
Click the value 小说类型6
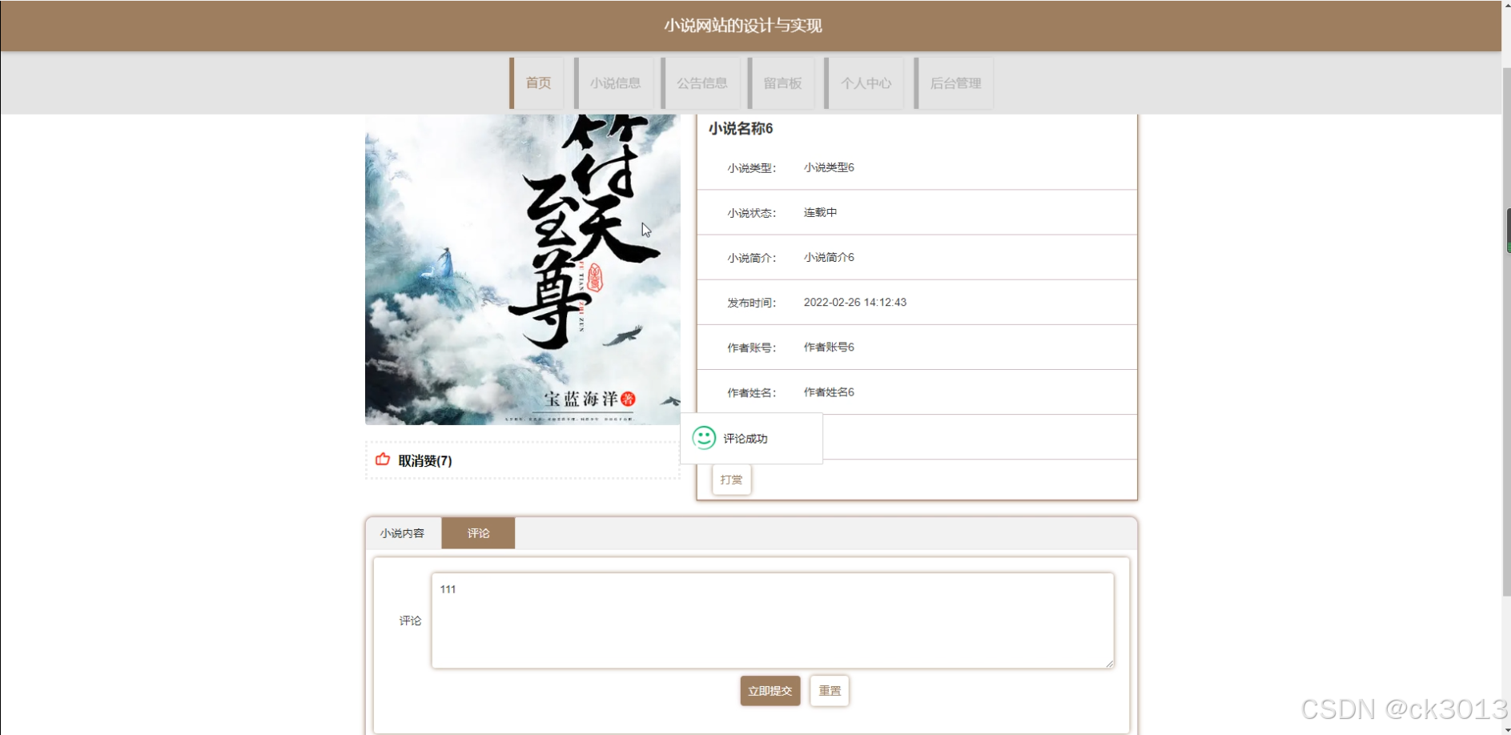829,167
